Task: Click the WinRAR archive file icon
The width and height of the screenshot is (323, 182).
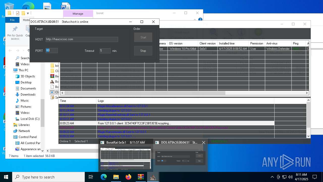Action: point(52,76)
